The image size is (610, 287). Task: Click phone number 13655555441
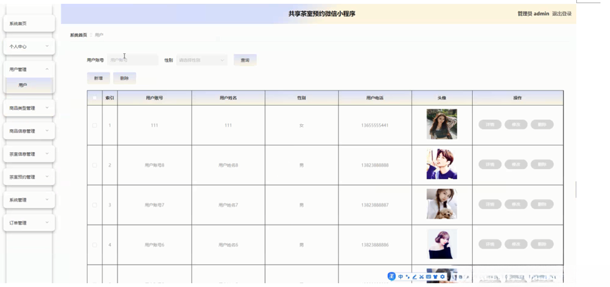pos(375,125)
